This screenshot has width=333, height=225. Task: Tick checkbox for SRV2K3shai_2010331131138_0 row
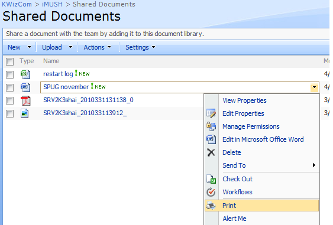click(x=10, y=100)
